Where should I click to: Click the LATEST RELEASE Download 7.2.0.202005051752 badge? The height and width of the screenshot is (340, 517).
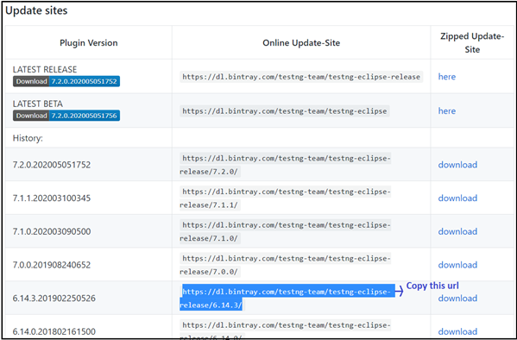pyautogui.click(x=66, y=81)
